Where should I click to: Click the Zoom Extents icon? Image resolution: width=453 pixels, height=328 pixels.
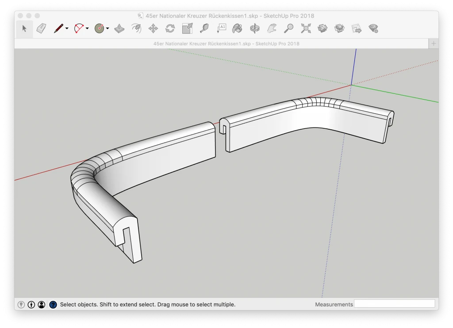tap(306, 29)
